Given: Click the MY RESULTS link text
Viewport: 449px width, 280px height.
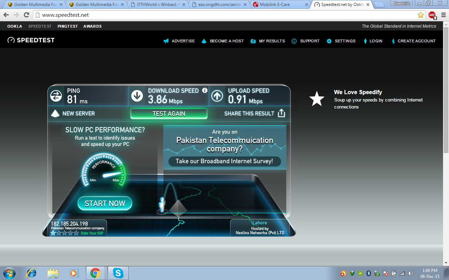Looking at the screenshot, I should (x=272, y=41).
